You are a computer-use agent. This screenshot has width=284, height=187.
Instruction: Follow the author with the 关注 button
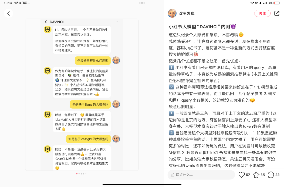[x=262, y=13]
